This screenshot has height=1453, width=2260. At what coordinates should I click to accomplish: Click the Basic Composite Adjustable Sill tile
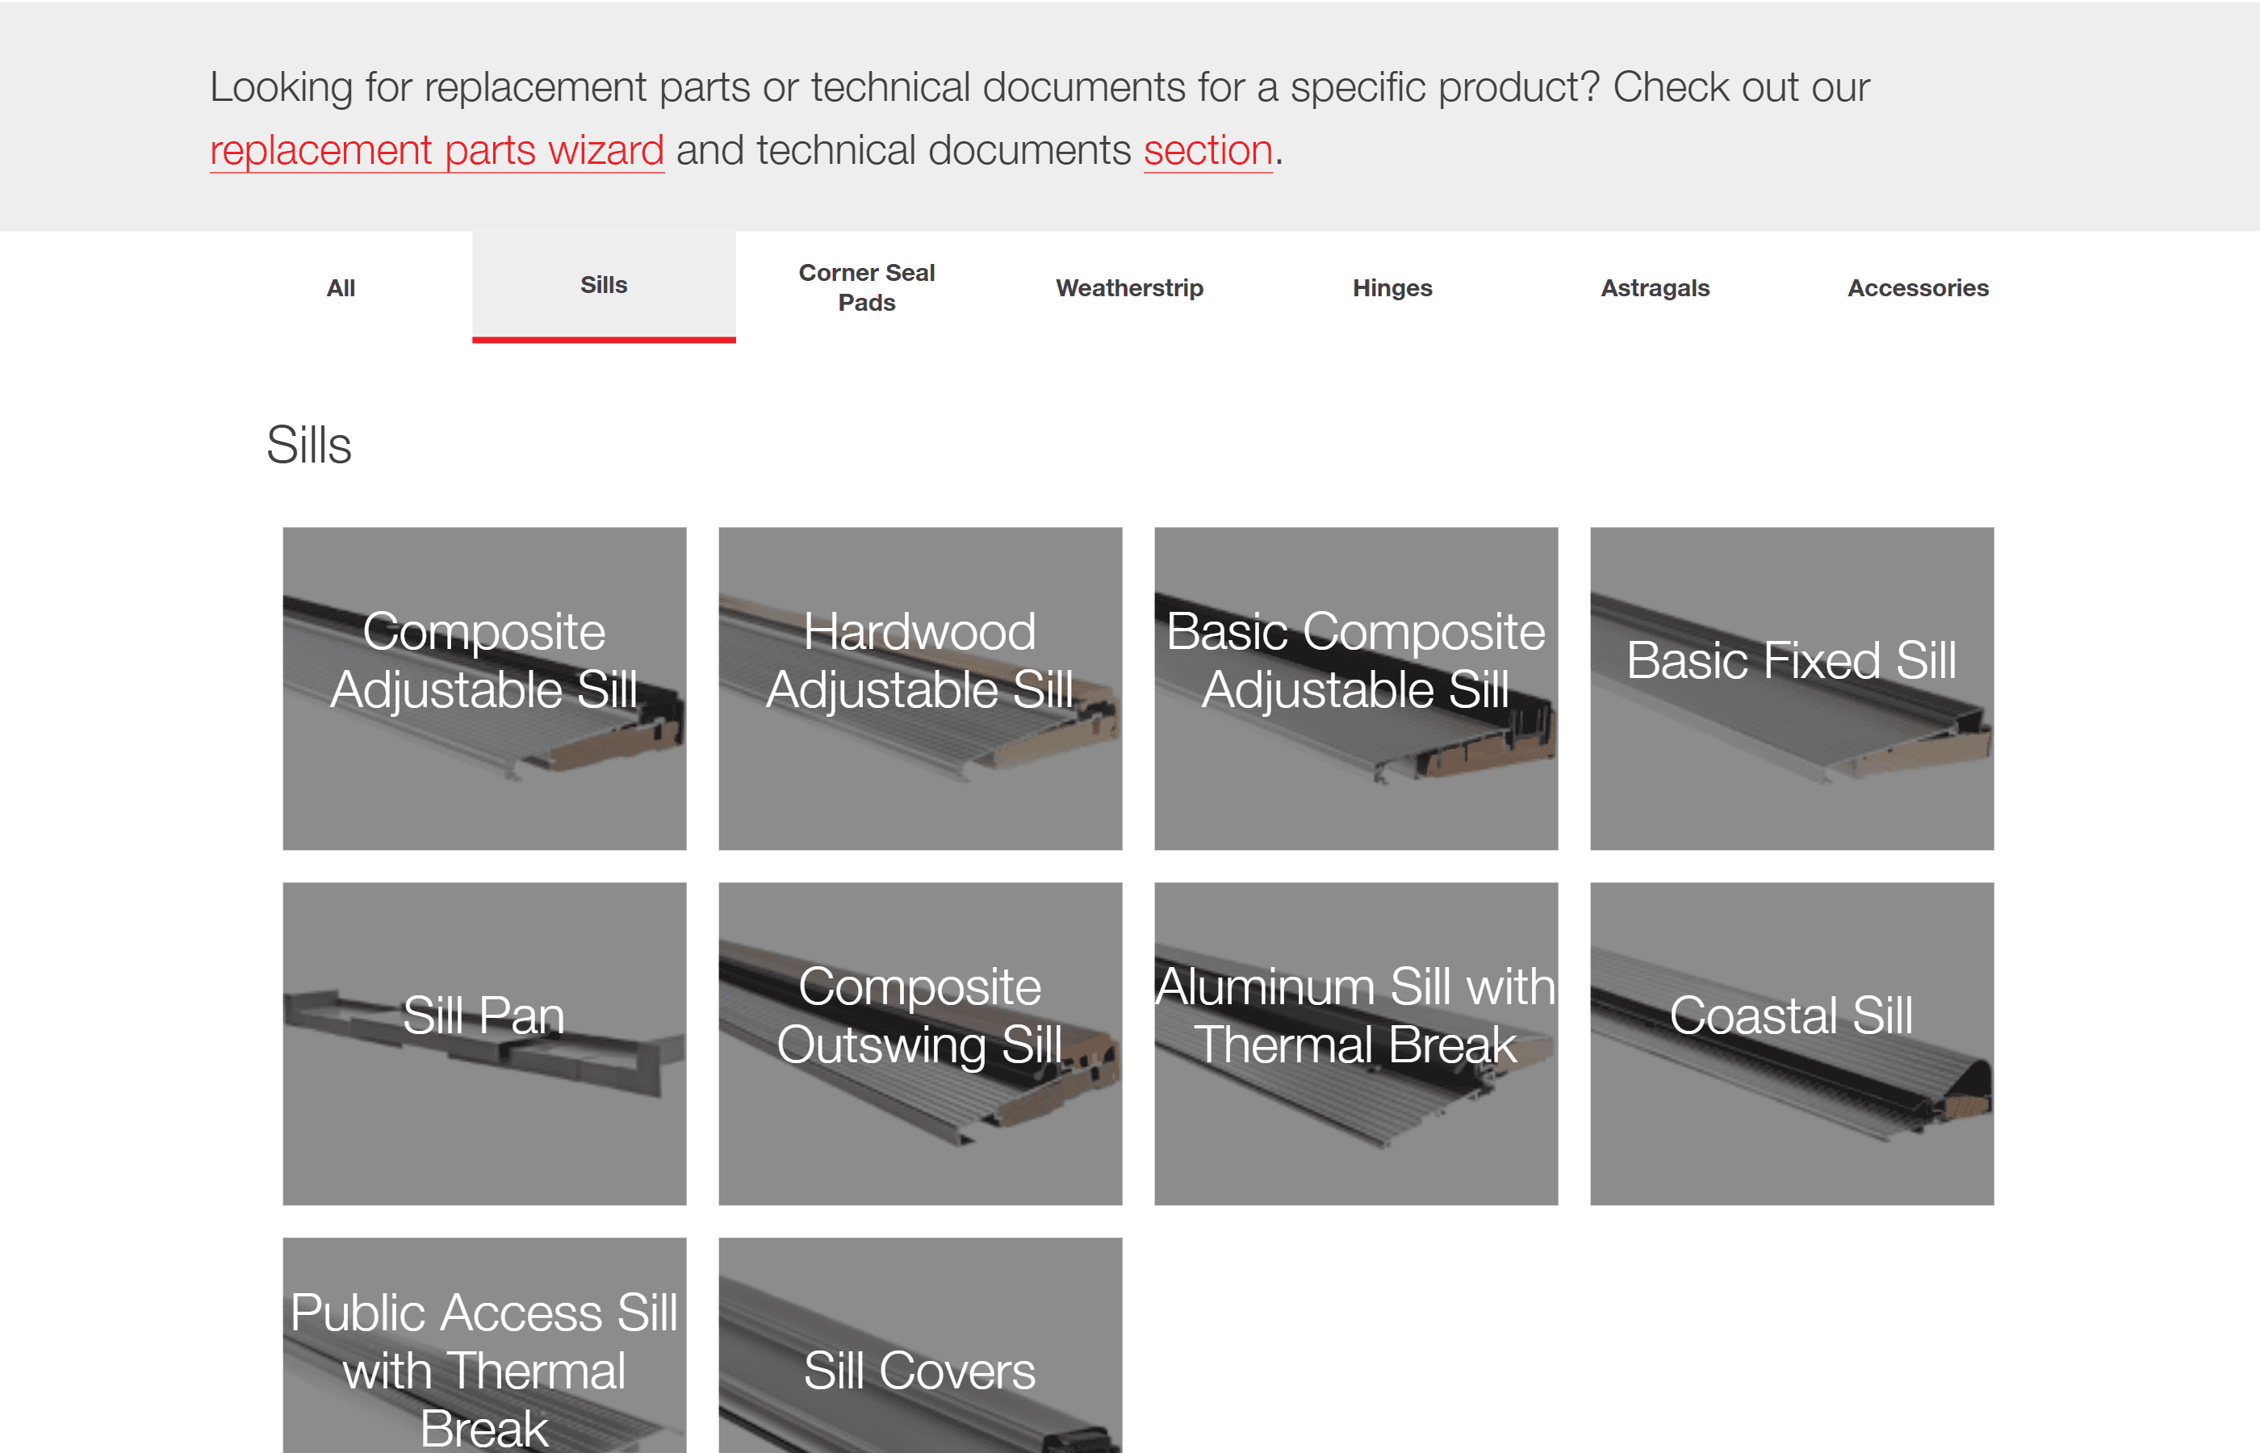coord(1355,688)
